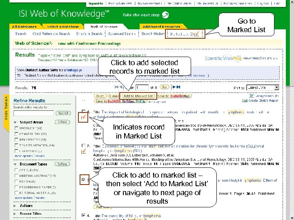This screenshot has width=294, height=220.
Task: Open the My EndNote Web link
Action: coord(120,3)
